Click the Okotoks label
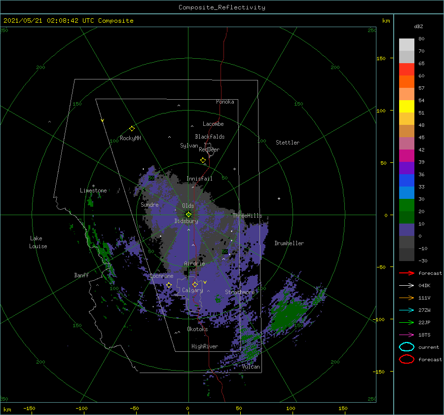 pyautogui.click(x=197, y=329)
